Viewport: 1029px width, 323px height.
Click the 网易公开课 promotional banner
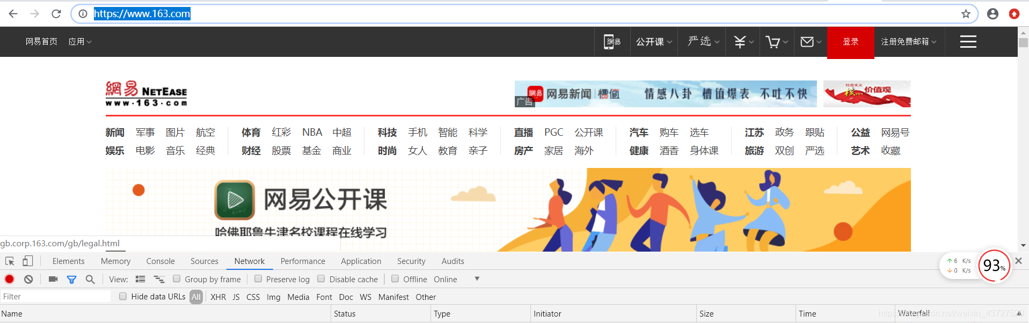click(x=508, y=210)
